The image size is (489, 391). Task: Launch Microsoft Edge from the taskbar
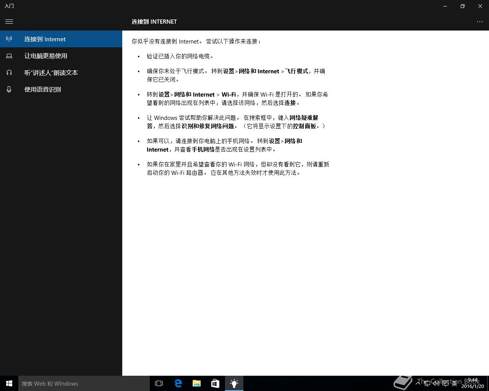(x=178, y=383)
